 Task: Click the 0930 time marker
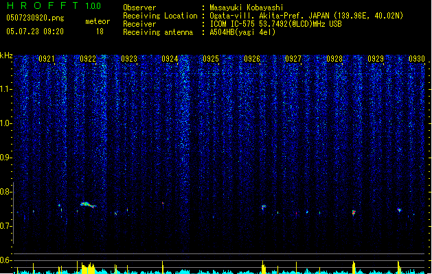[417, 59]
